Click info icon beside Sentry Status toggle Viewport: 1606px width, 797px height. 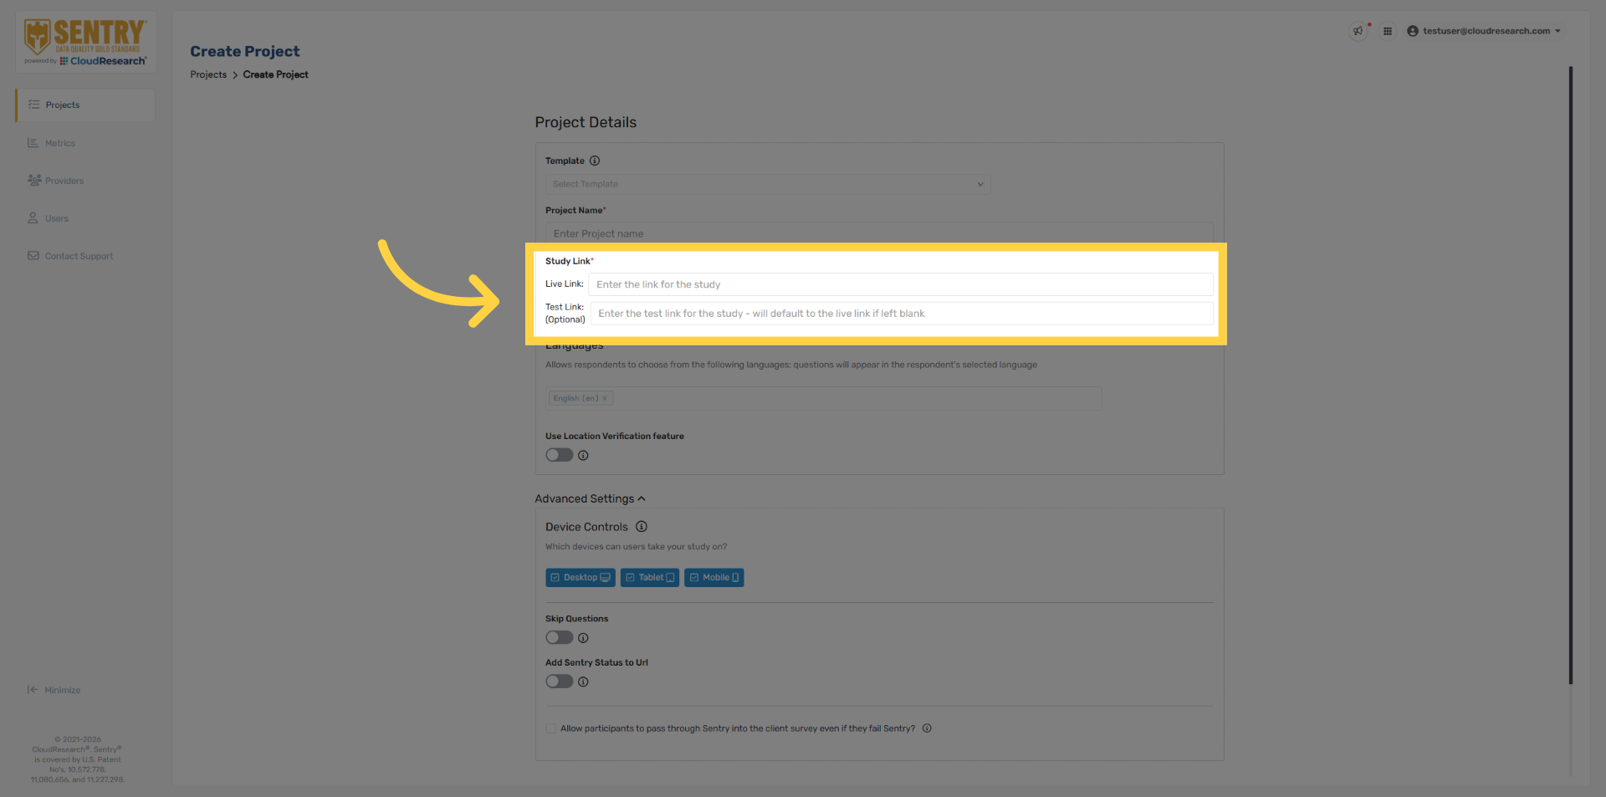pyautogui.click(x=583, y=682)
